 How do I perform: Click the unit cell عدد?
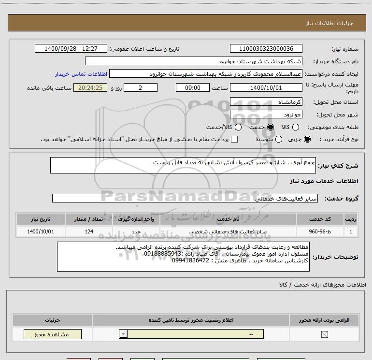tap(136, 231)
